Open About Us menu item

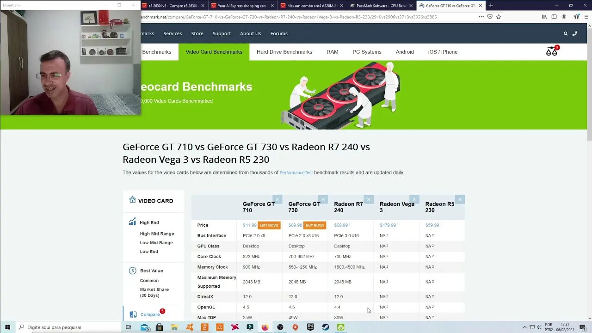(x=250, y=33)
